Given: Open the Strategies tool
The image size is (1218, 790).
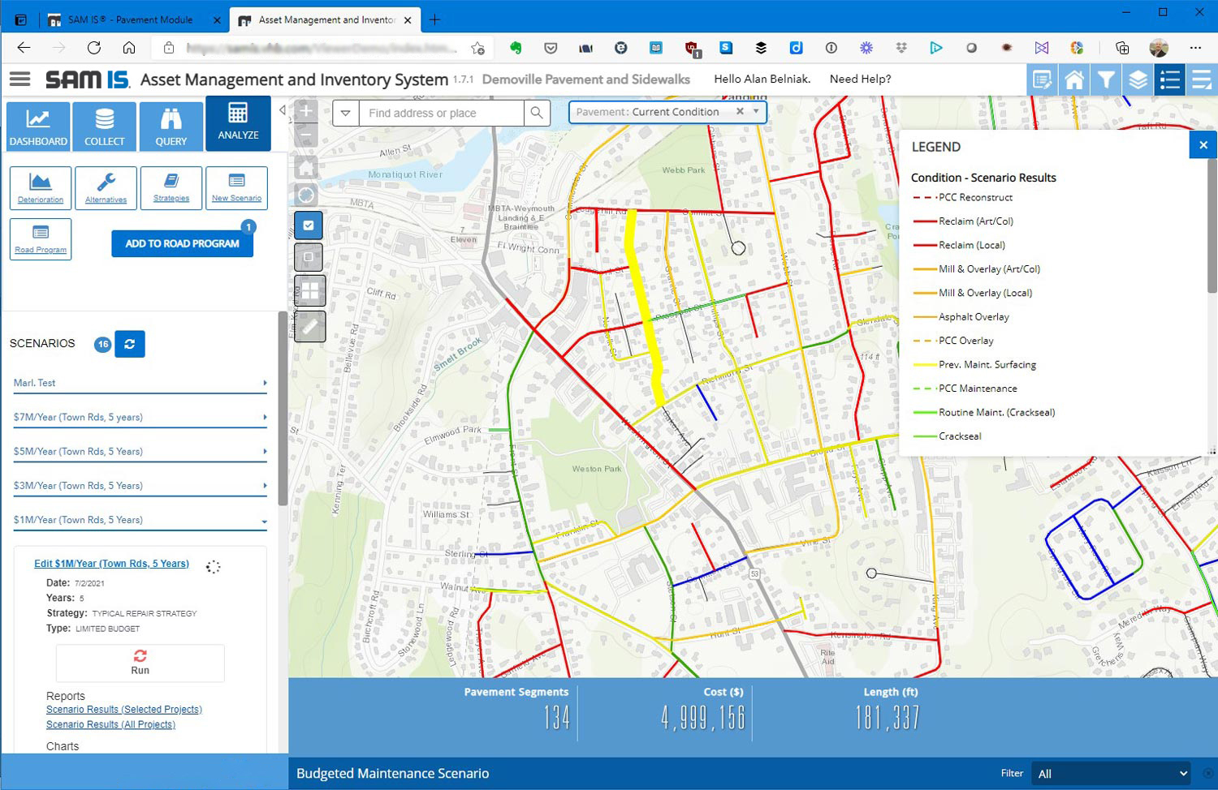Looking at the screenshot, I should (x=171, y=188).
